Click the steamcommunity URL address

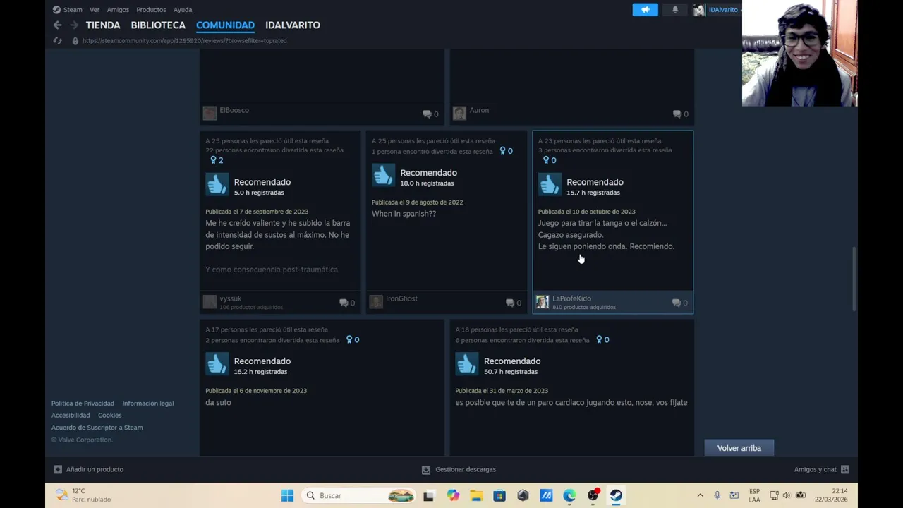pos(185,41)
